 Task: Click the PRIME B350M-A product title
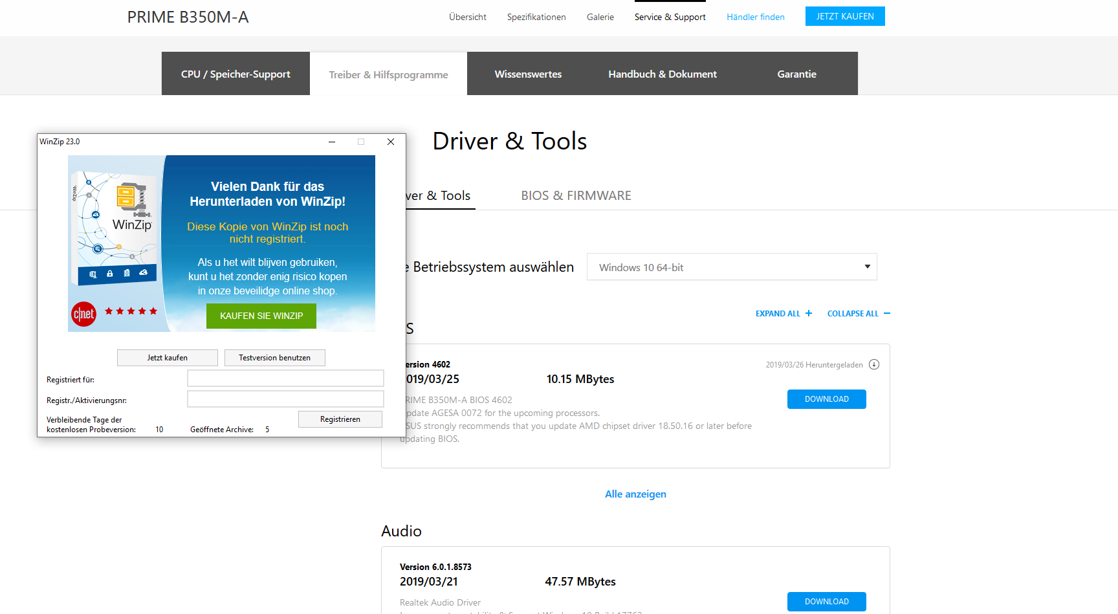coord(188,17)
